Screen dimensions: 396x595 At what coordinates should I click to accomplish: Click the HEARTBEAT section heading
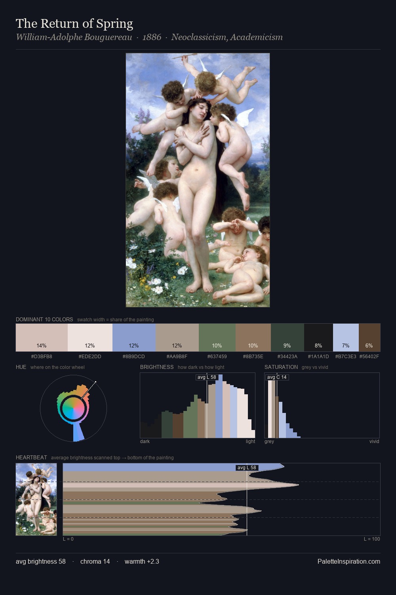(x=31, y=457)
